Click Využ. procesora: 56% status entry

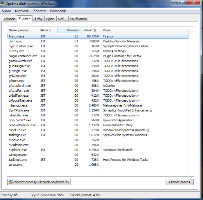pos(48,195)
